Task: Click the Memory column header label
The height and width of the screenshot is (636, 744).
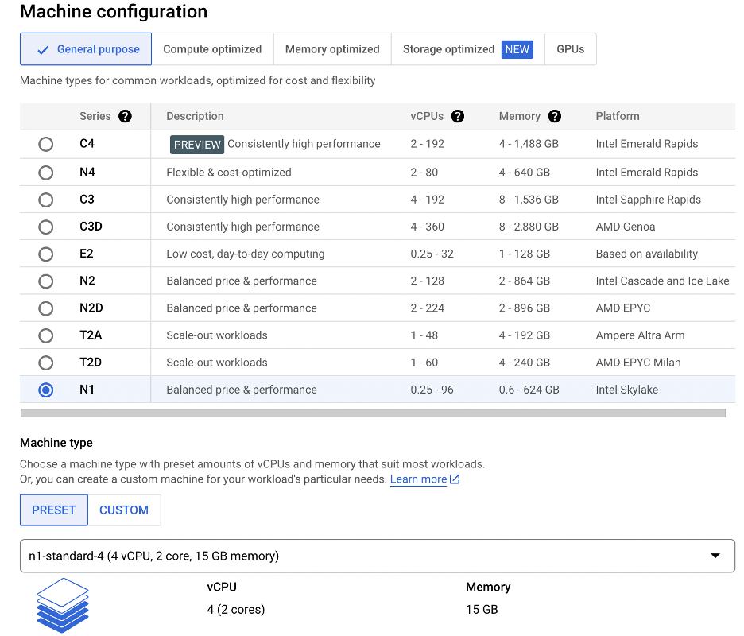Action: coord(520,116)
